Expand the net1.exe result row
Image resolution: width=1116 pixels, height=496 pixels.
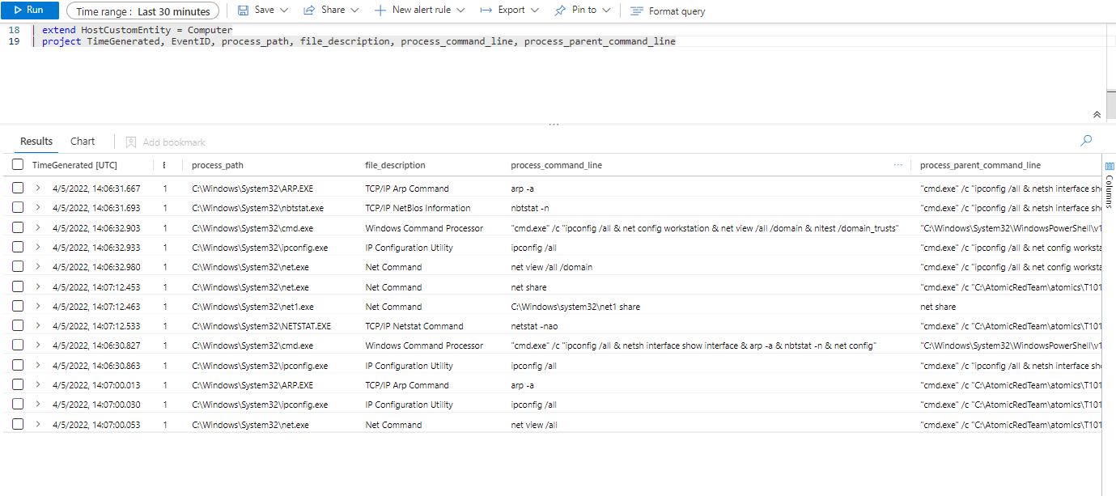pos(38,307)
